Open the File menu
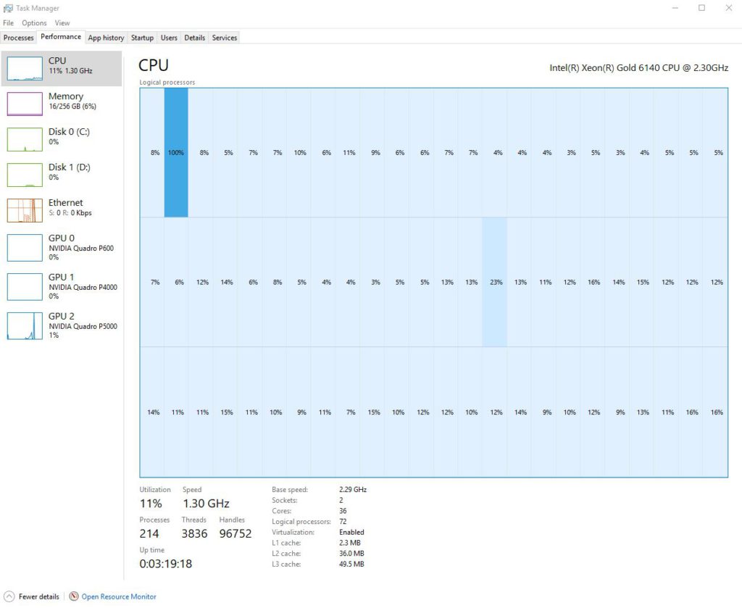 coord(8,23)
